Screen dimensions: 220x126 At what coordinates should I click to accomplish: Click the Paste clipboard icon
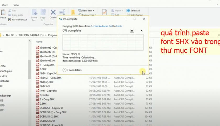pos(3,13)
